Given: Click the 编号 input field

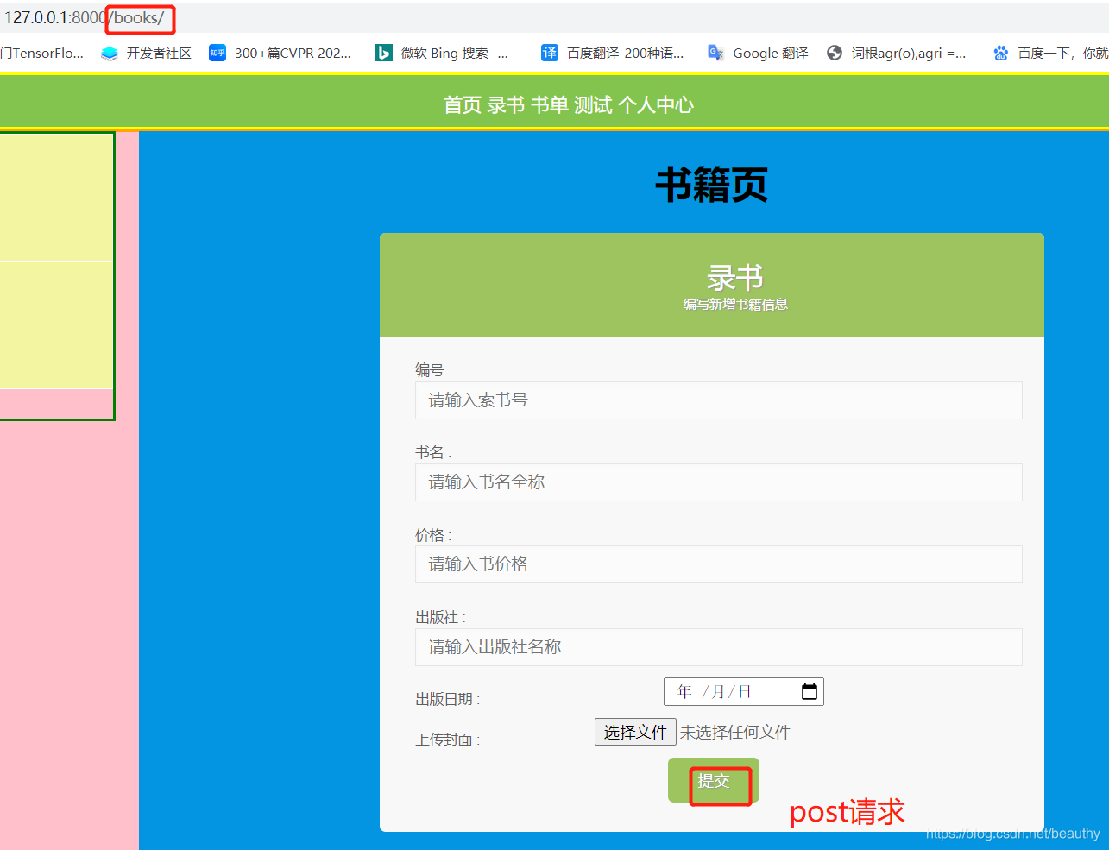Looking at the screenshot, I should pyautogui.click(x=718, y=400).
